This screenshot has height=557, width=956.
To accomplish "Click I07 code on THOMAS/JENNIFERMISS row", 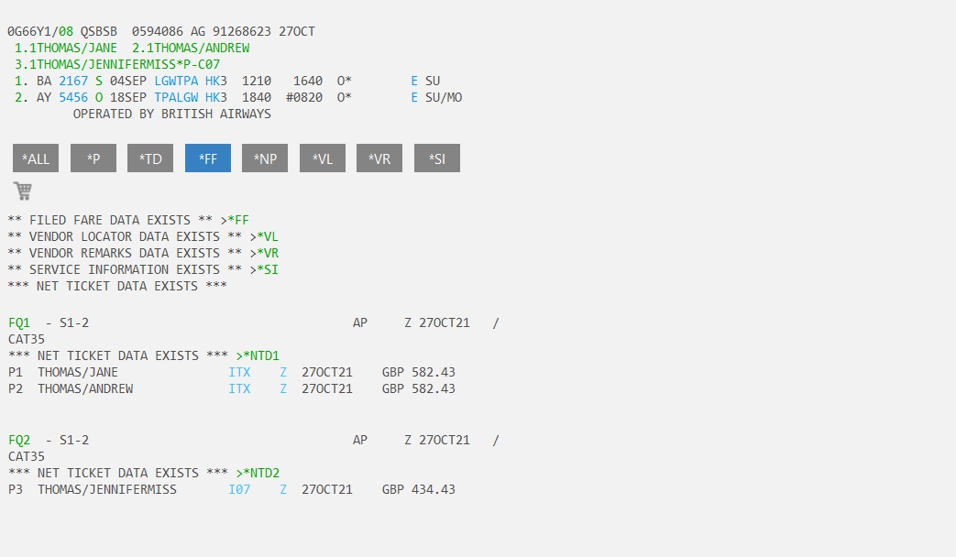I will point(239,490).
